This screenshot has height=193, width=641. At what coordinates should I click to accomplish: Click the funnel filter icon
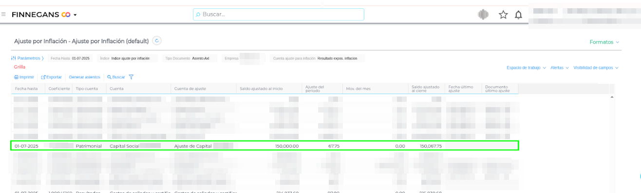point(131,77)
